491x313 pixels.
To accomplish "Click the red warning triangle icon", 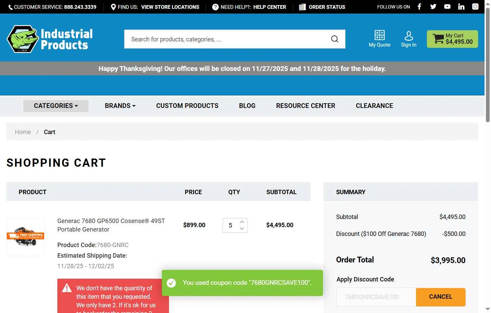I will coord(67,288).
